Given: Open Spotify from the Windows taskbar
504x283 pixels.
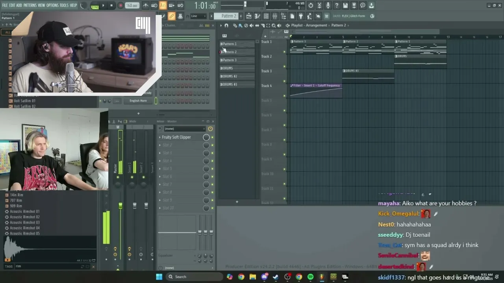Looking at the screenshot, I should pyautogui.click(x=310, y=277).
